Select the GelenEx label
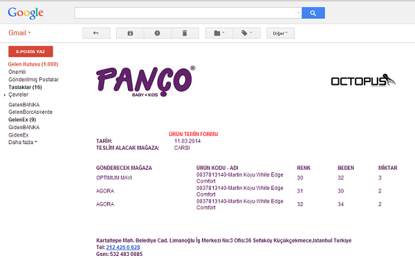The width and height of the screenshot is (415, 258). pyautogui.click(x=22, y=119)
